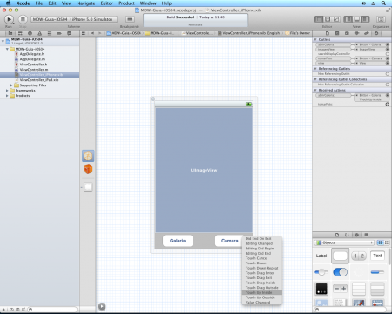Choose Touch Up Outside from event menu
This screenshot has width=392, height=314.
click(262, 297)
